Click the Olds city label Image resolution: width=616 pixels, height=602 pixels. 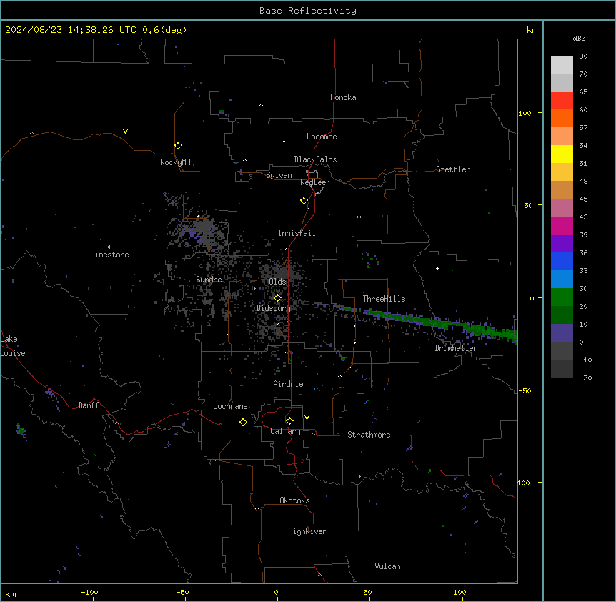[277, 282]
